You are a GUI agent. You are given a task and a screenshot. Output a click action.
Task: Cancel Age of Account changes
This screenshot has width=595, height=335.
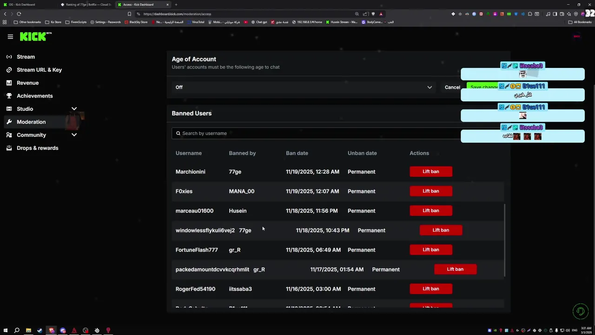(452, 87)
